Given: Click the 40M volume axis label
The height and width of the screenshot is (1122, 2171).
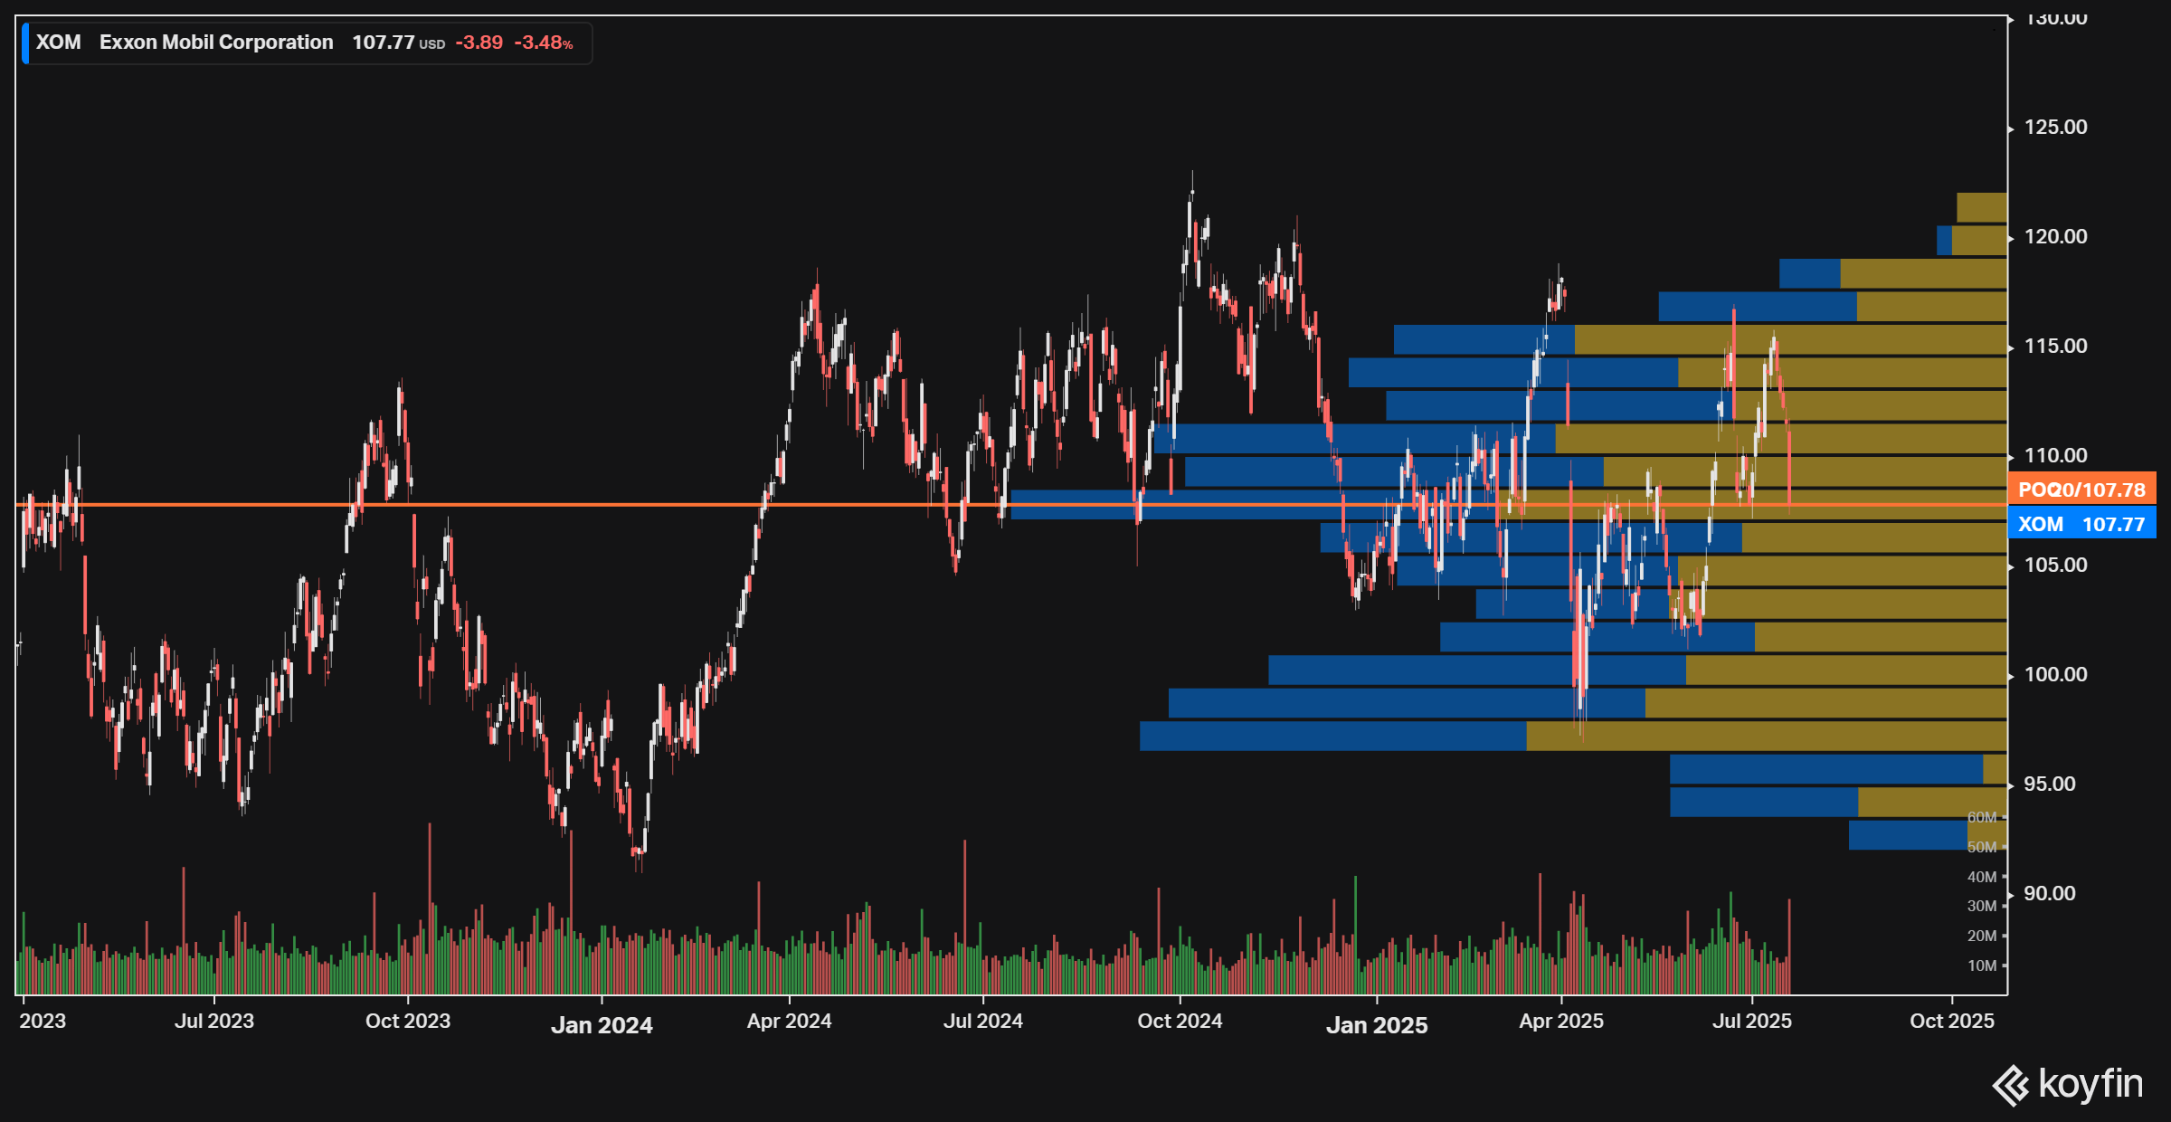Looking at the screenshot, I should pyautogui.click(x=1981, y=877).
